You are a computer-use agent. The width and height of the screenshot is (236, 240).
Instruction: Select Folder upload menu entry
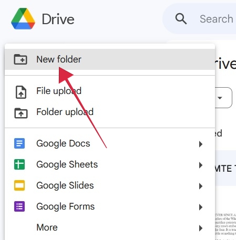pyautogui.click(x=110, y=112)
